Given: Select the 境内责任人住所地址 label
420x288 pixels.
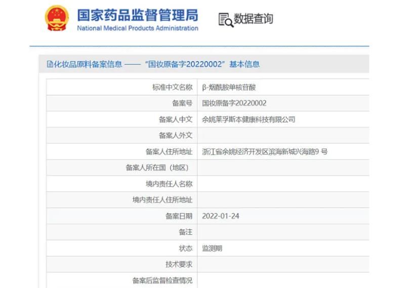Looking at the screenshot, I should point(162,200).
